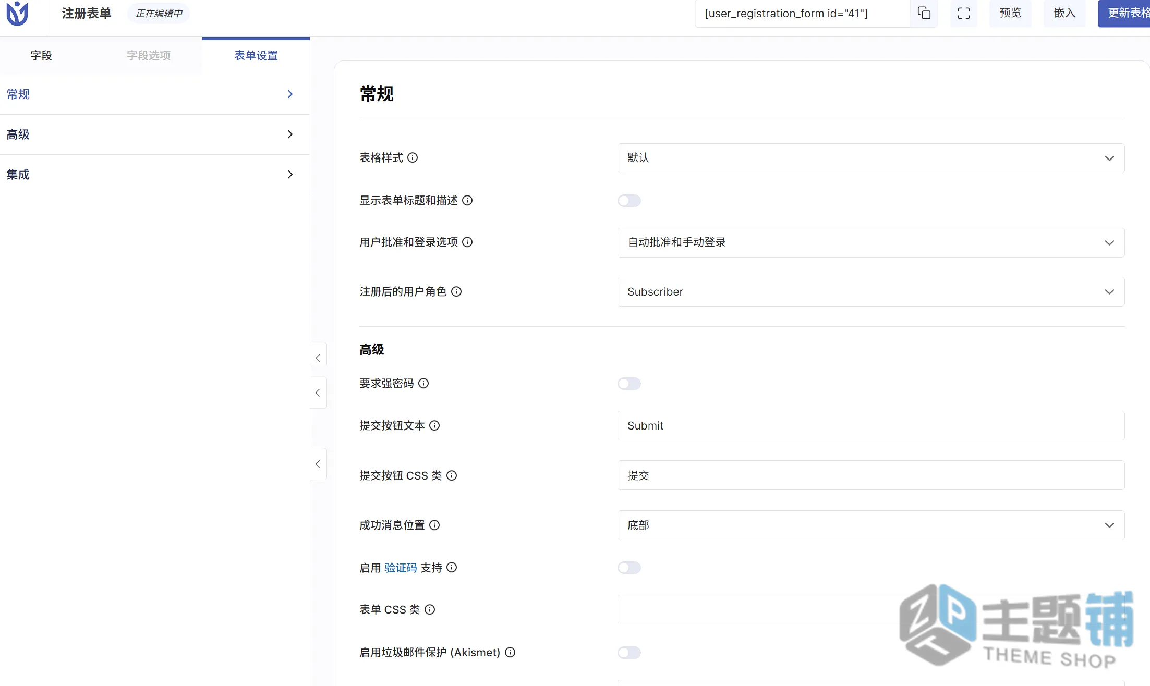Expand the 集成 sidebar section
The width and height of the screenshot is (1150, 686).
click(x=155, y=175)
